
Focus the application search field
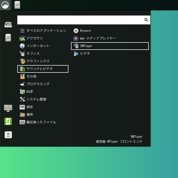click(84, 20)
